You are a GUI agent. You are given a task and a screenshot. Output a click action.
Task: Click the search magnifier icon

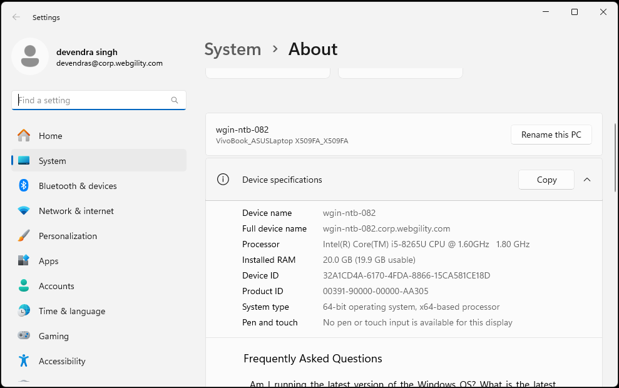point(175,100)
